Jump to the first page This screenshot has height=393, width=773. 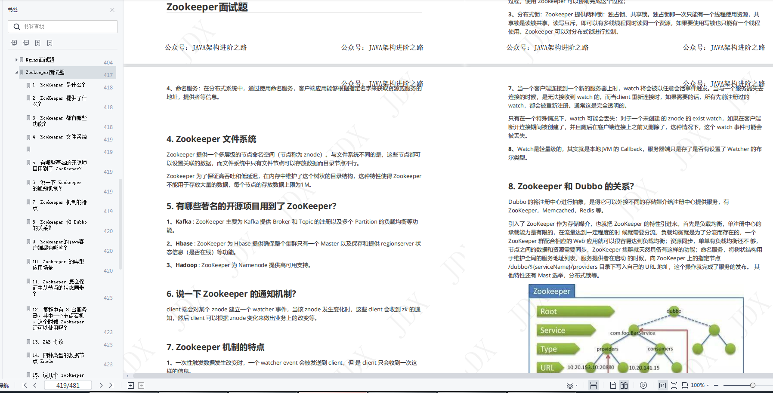(25, 385)
